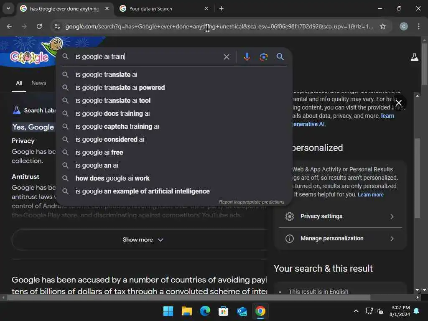
Task: Click the address bar URL
Action: [x=219, y=26]
